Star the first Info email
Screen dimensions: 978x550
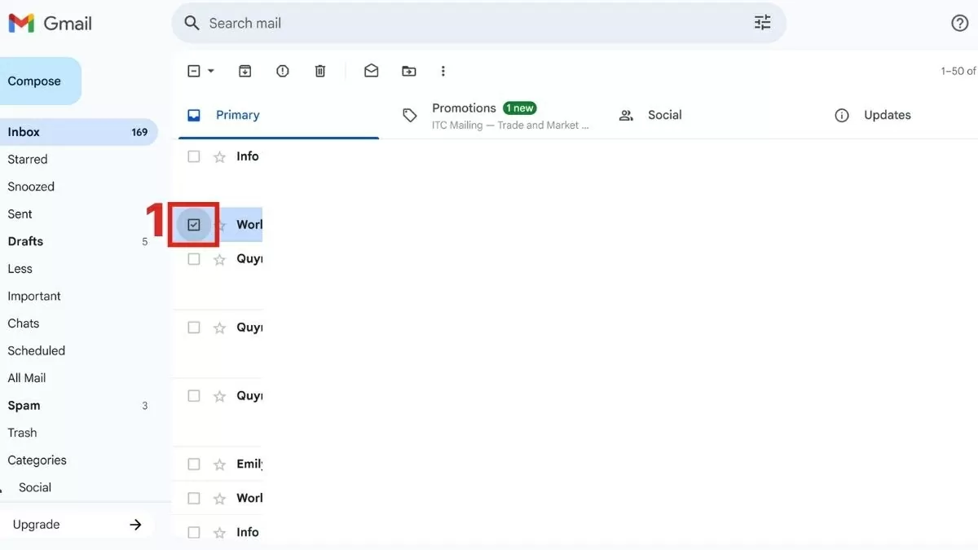pos(219,156)
